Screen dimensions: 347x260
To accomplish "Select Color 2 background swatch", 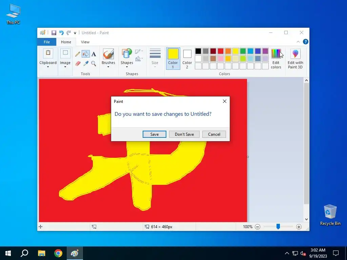I will (187, 58).
